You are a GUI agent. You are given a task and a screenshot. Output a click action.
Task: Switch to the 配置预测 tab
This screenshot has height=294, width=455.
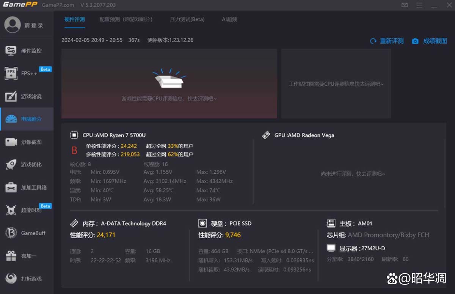[126, 19]
